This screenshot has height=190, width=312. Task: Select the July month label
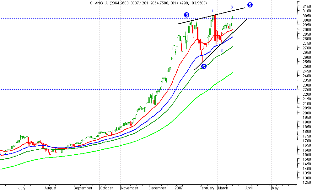[x=22, y=188]
